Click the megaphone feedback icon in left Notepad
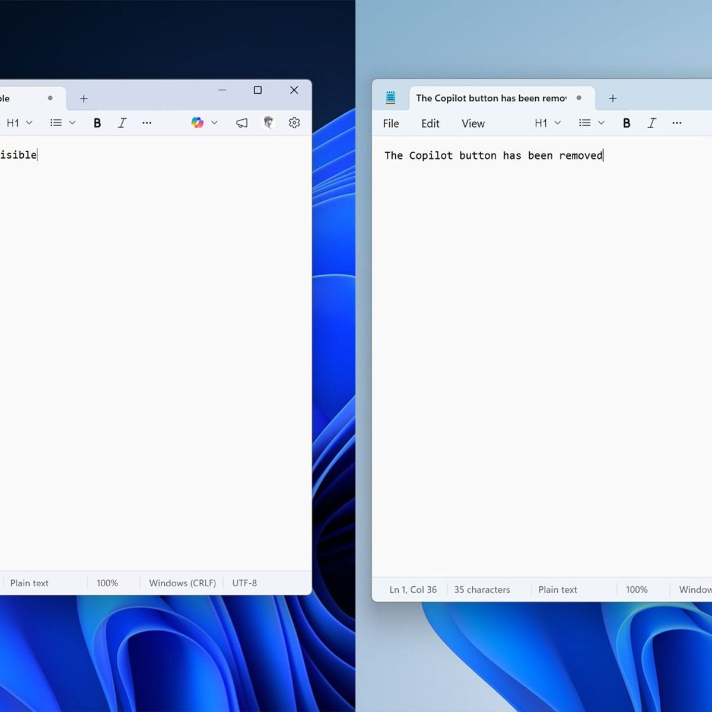This screenshot has width=712, height=712. 242,123
